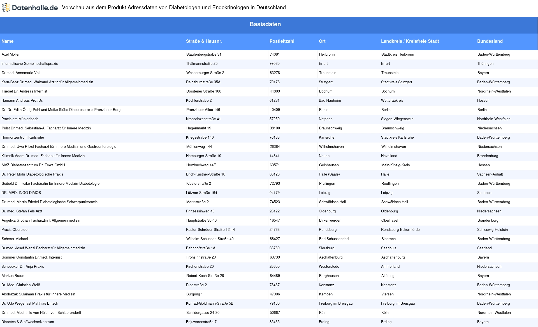Click the Name column header

7,41
